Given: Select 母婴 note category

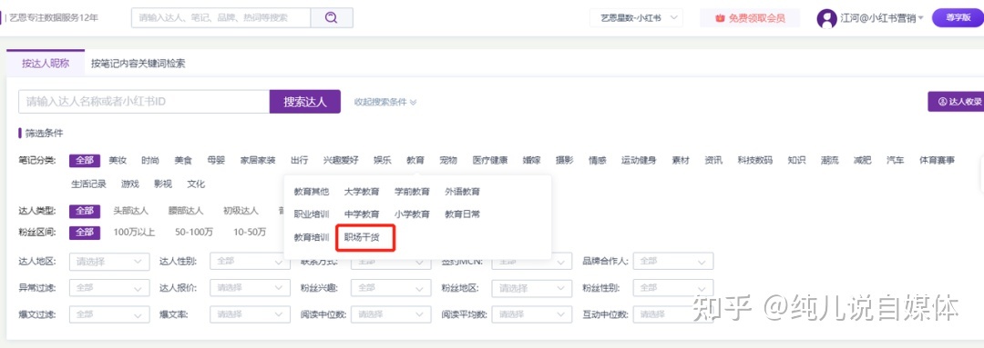Looking at the screenshot, I should tap(216, 160).
